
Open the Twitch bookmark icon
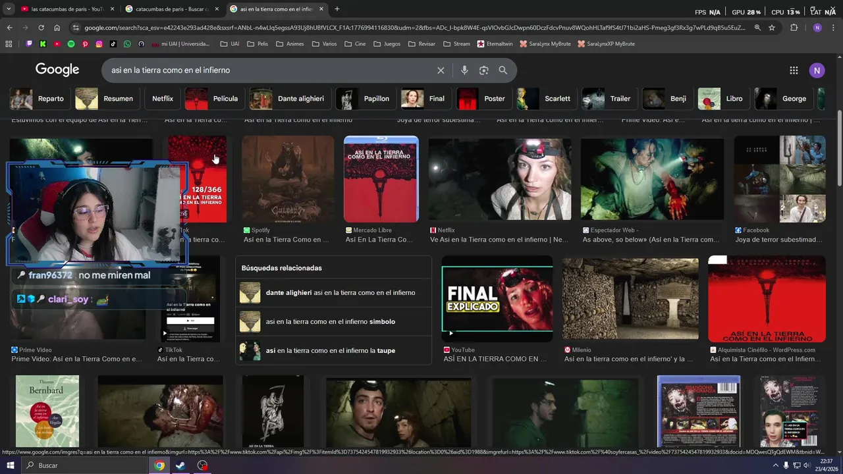coord(29,44)
